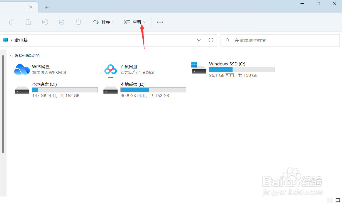Click the 百度网盘 label
Viewport: 342px width, 204px height.
pyautogui.click(x=129, y=67)
